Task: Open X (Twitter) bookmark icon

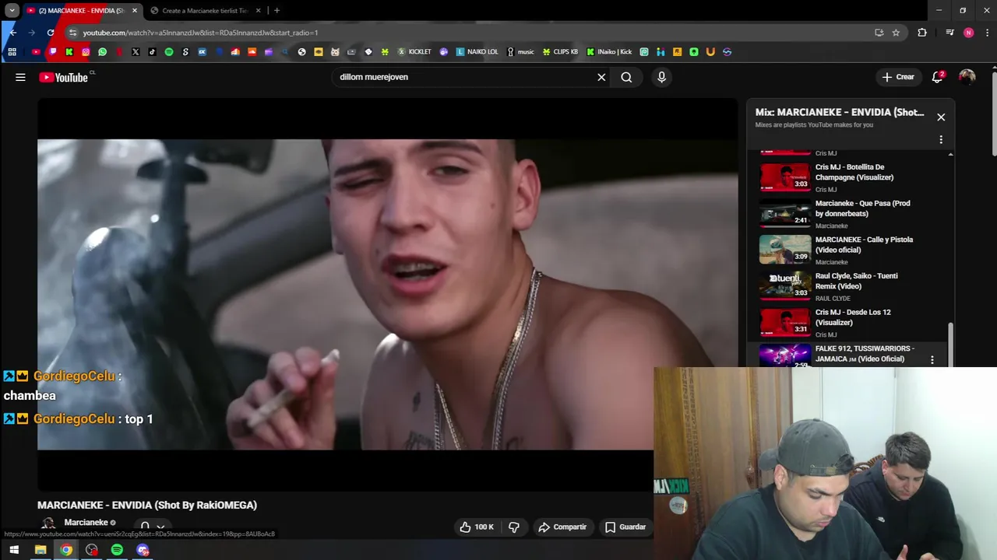Action: [136, 52]
